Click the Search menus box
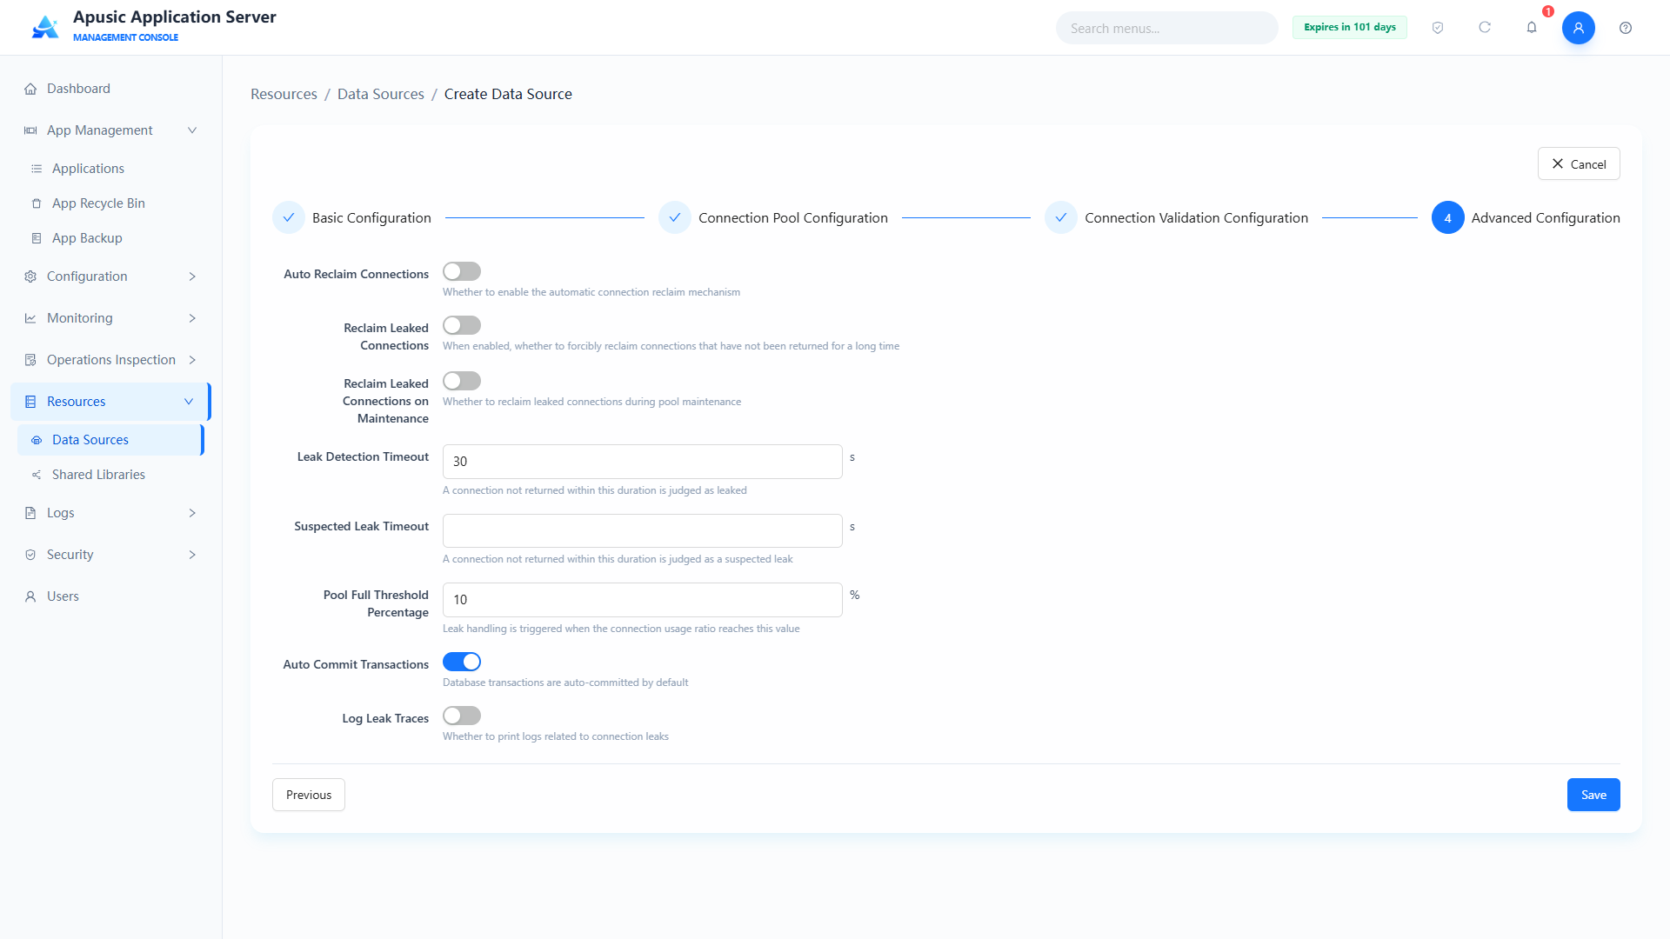 tap(1167, 28)
